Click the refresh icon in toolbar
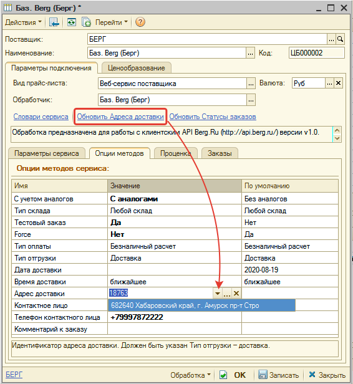353x384 pixels. [x=72, y=22]
